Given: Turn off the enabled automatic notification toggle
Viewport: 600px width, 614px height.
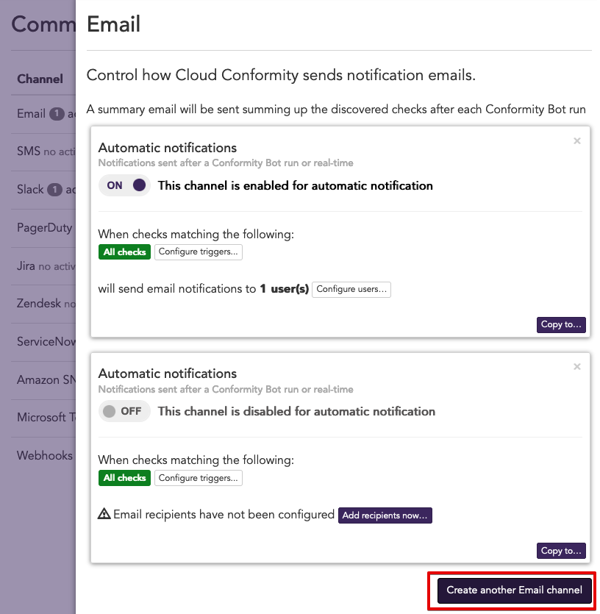Looking at the screenshot, I should point(124,185).
